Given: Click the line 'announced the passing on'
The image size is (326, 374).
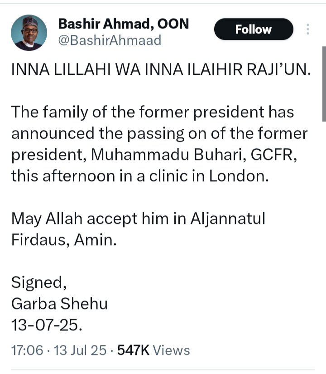Looking at the screenshot, I should click(159, 133).
